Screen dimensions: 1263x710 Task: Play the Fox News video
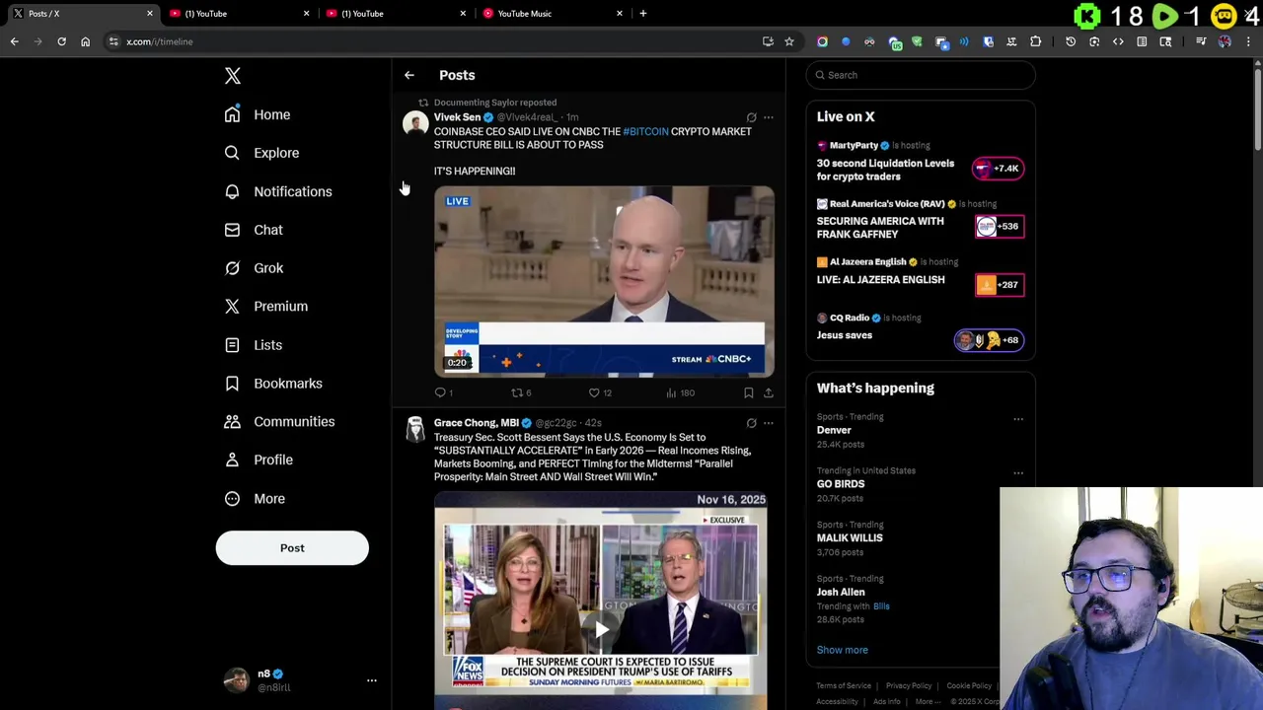click(x=601, y=629)
